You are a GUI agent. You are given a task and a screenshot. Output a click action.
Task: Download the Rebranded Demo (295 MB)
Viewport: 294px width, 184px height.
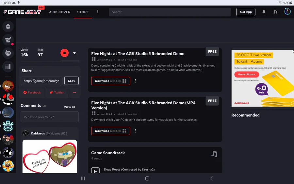[111, 81]
